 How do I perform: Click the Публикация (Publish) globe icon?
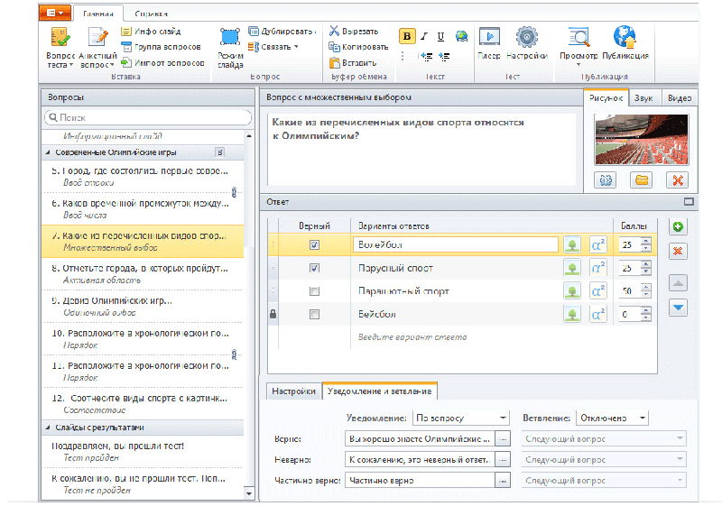pos(625,41)
